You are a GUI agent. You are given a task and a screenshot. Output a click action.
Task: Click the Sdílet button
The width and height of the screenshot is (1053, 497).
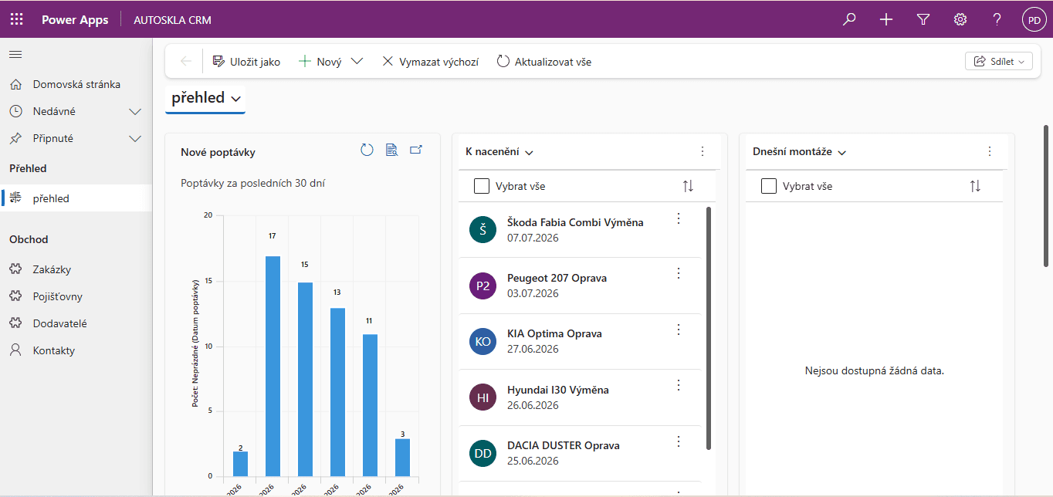tap(998, 62)
